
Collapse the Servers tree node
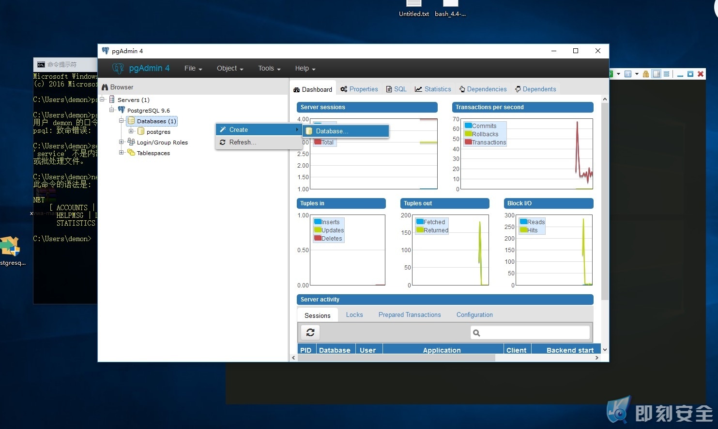click(103, 100)
